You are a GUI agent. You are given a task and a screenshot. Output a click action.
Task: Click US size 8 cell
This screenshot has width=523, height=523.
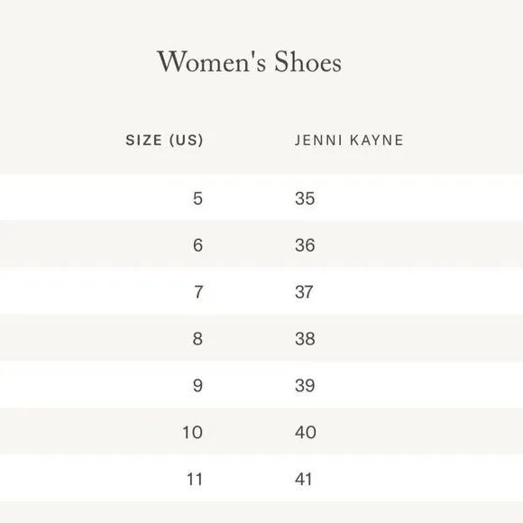[197, 339]
